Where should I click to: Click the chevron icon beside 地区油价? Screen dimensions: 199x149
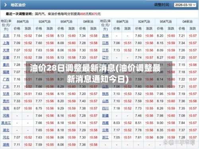point(6,5)
